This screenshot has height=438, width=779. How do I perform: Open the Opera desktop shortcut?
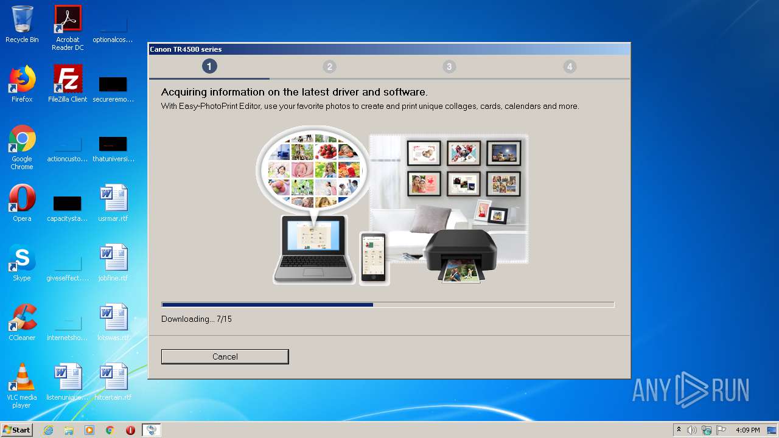tap(22, 203)
